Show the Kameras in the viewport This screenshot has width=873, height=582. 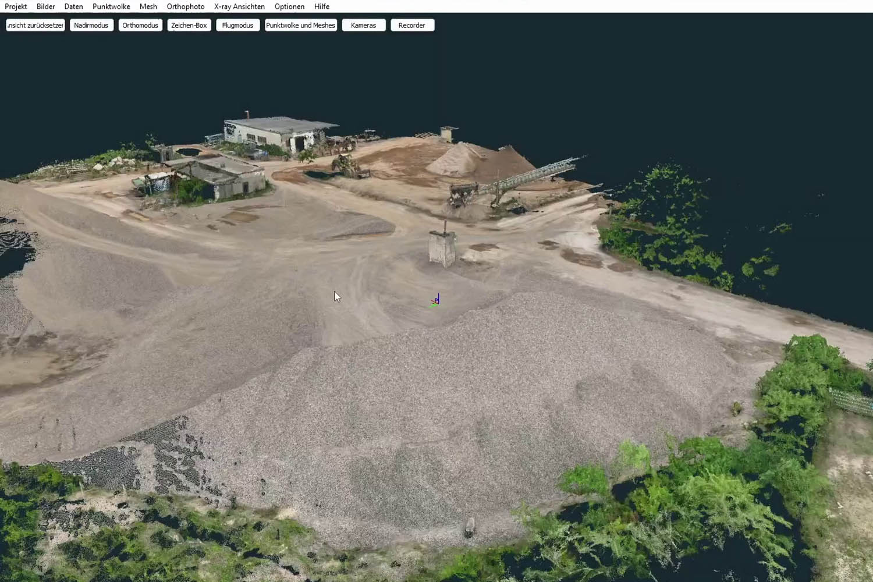click(x=363, y=25)
